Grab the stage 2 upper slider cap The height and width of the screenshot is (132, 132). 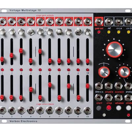(12, 55)
